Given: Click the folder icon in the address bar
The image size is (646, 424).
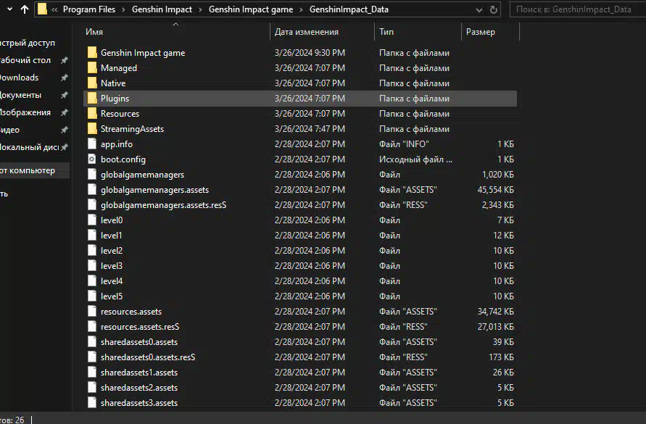Looking at the screenshot, I should click(x=43, y=10).
